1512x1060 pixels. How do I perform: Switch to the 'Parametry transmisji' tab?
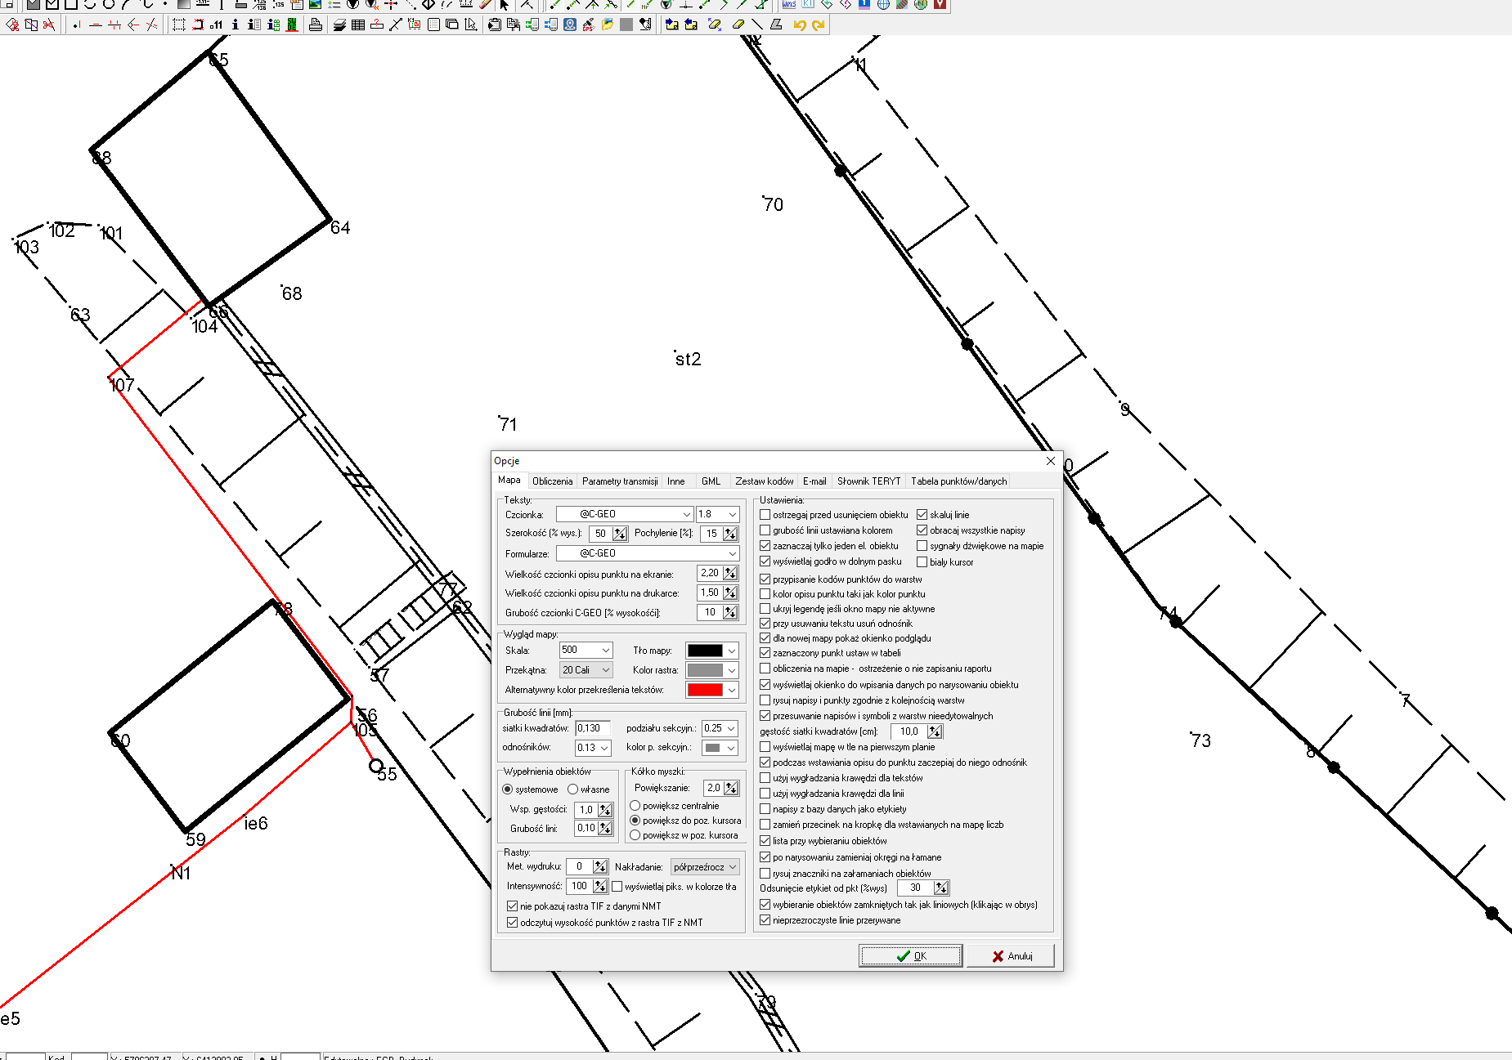coord(620,481)
